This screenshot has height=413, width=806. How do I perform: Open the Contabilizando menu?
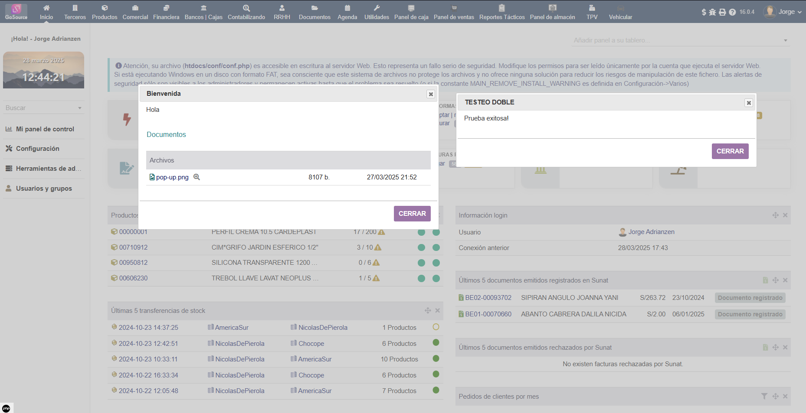pos(246,12)
